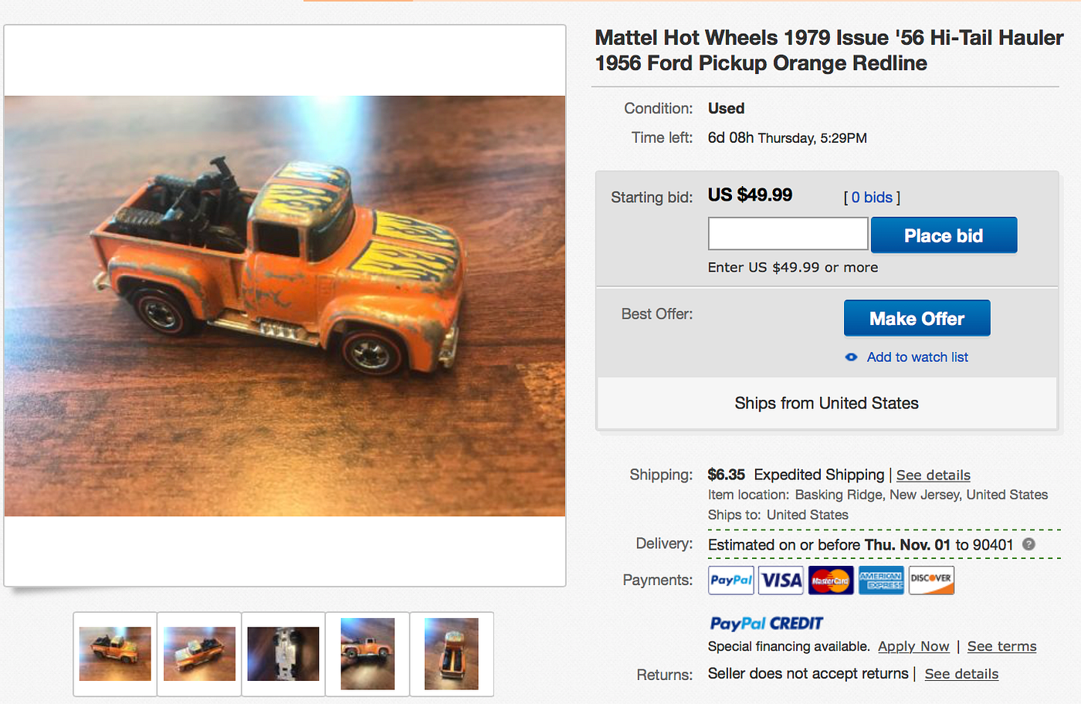The image size is (1081, 704).
Task: Open shipping See details link
Action: pos(933,476)
